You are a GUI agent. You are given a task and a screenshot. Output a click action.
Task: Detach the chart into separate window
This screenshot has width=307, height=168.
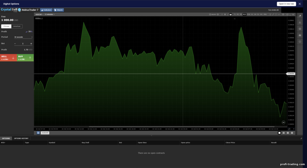[287, 14]
